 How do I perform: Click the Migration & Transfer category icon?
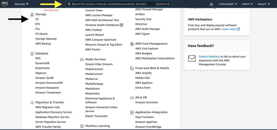point(32,102)
